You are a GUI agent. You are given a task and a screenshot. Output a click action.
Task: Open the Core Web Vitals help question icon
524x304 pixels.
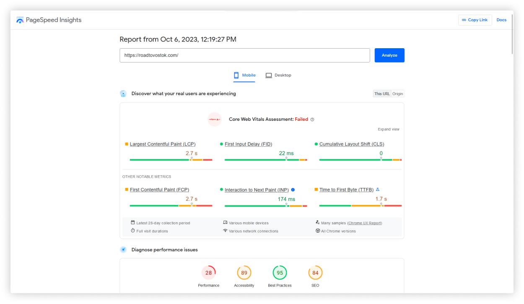[x=312, y=120]
